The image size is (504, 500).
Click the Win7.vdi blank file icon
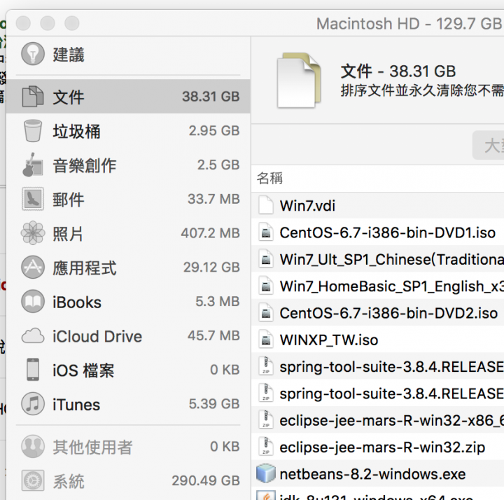pos(266,205)
